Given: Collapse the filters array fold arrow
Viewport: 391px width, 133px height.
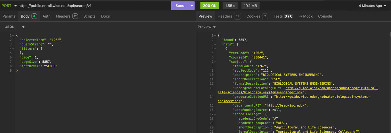Looking at the screenshot, I should click(x=13, y=49).
